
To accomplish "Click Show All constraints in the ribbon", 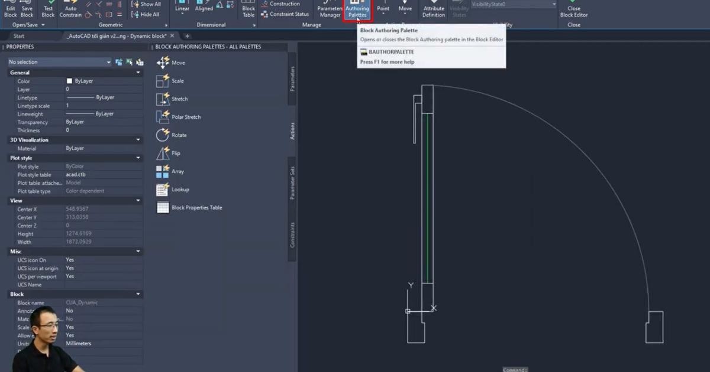I will 146,4.
